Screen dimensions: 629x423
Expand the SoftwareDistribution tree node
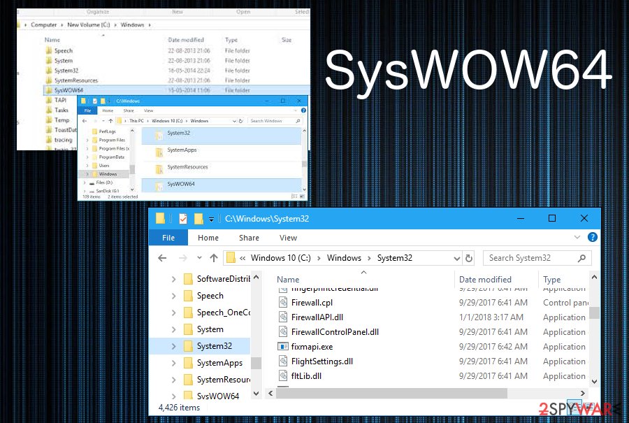(173, 279)
